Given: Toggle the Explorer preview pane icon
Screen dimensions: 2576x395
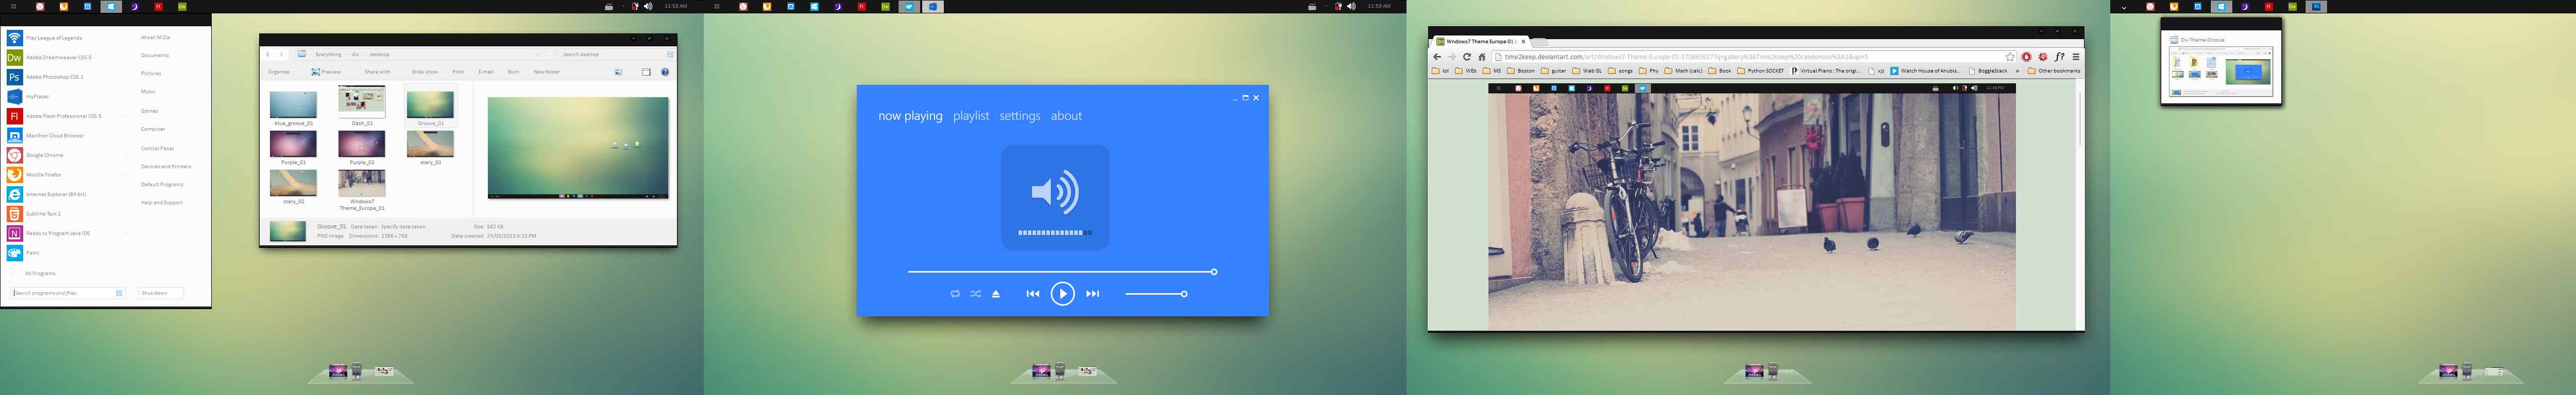Looking at the screenshot, I should [x=646, y=72].
